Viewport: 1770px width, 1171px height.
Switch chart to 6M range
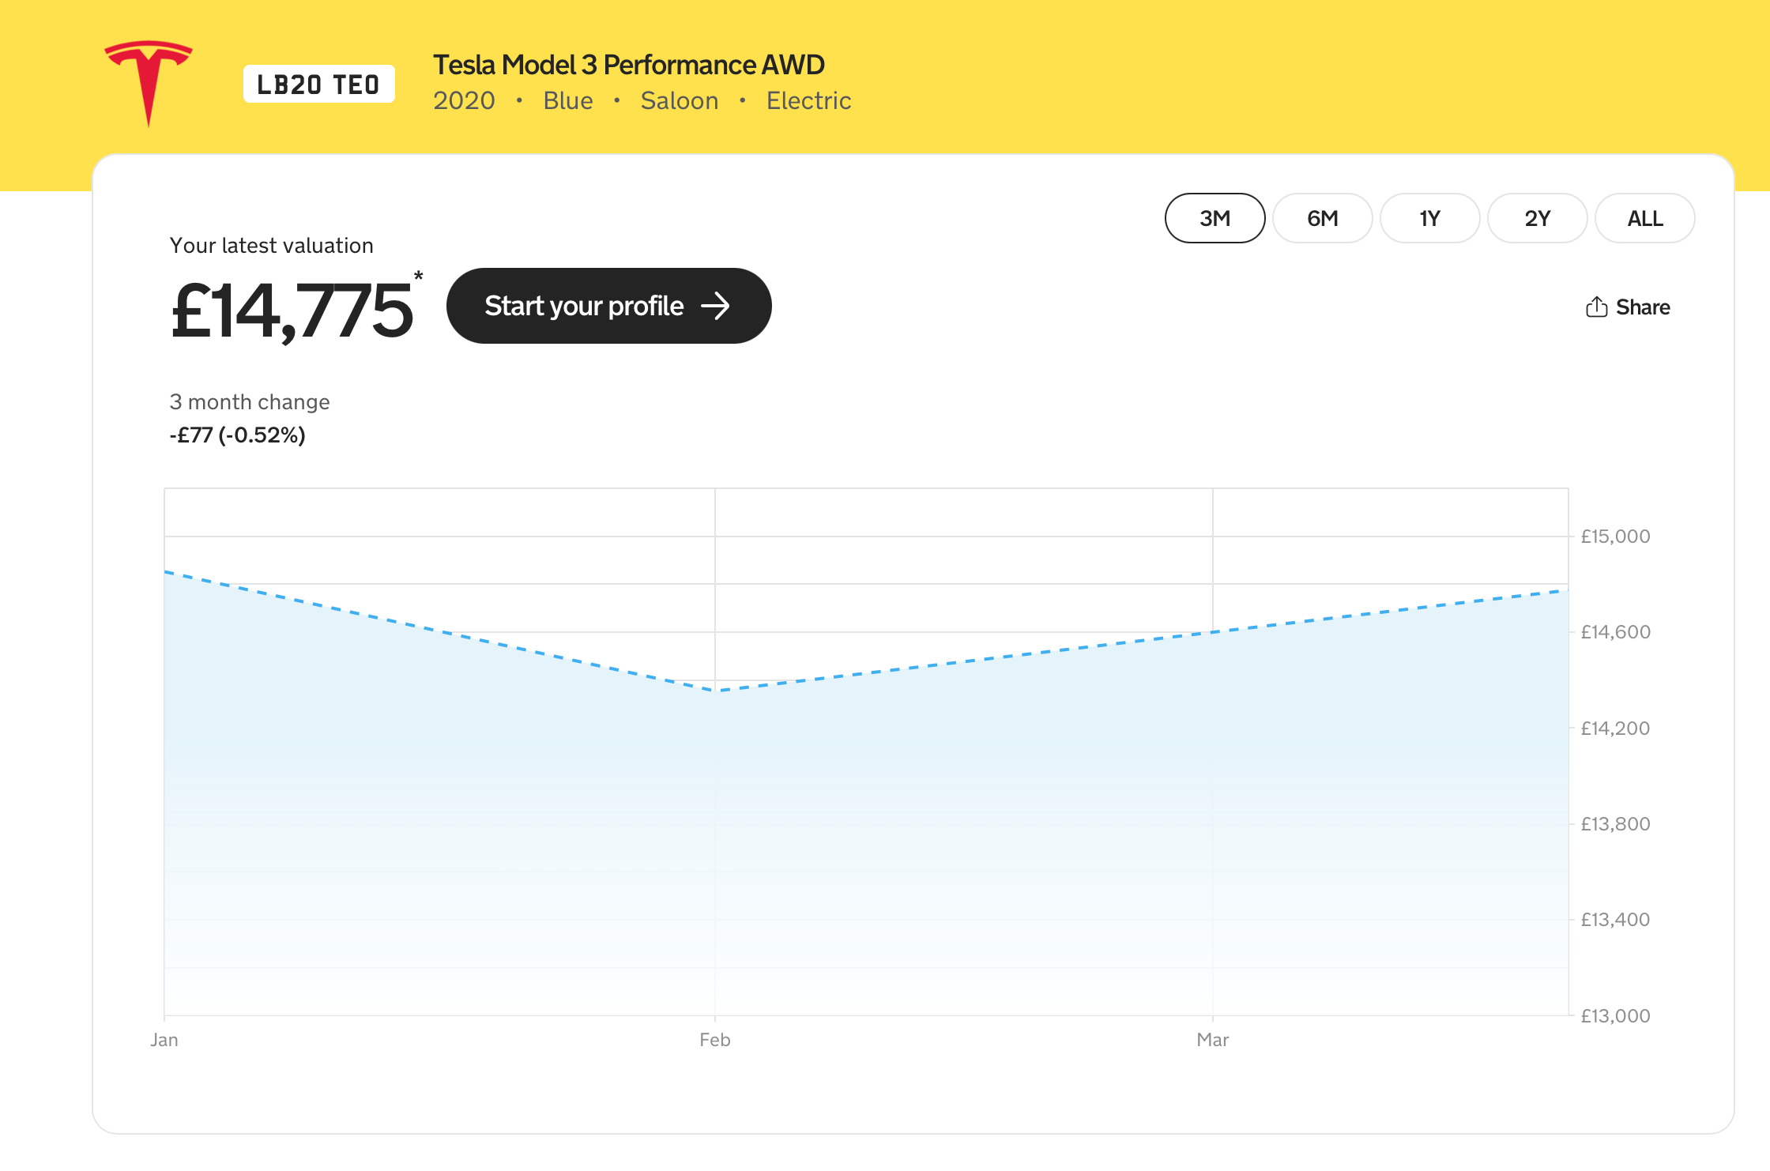pyautogui.click(x=1322, y=218)
